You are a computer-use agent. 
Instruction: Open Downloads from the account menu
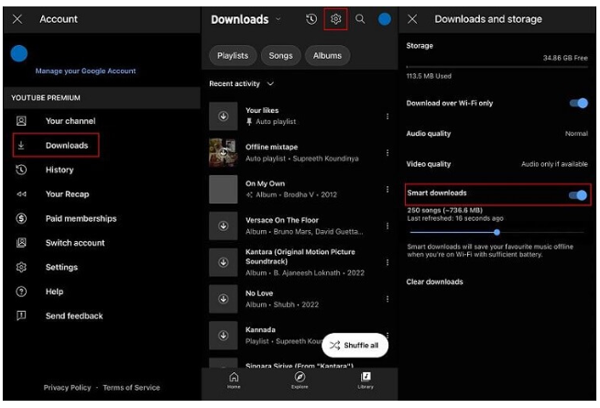pyautogui.click(x=66, y=145)
